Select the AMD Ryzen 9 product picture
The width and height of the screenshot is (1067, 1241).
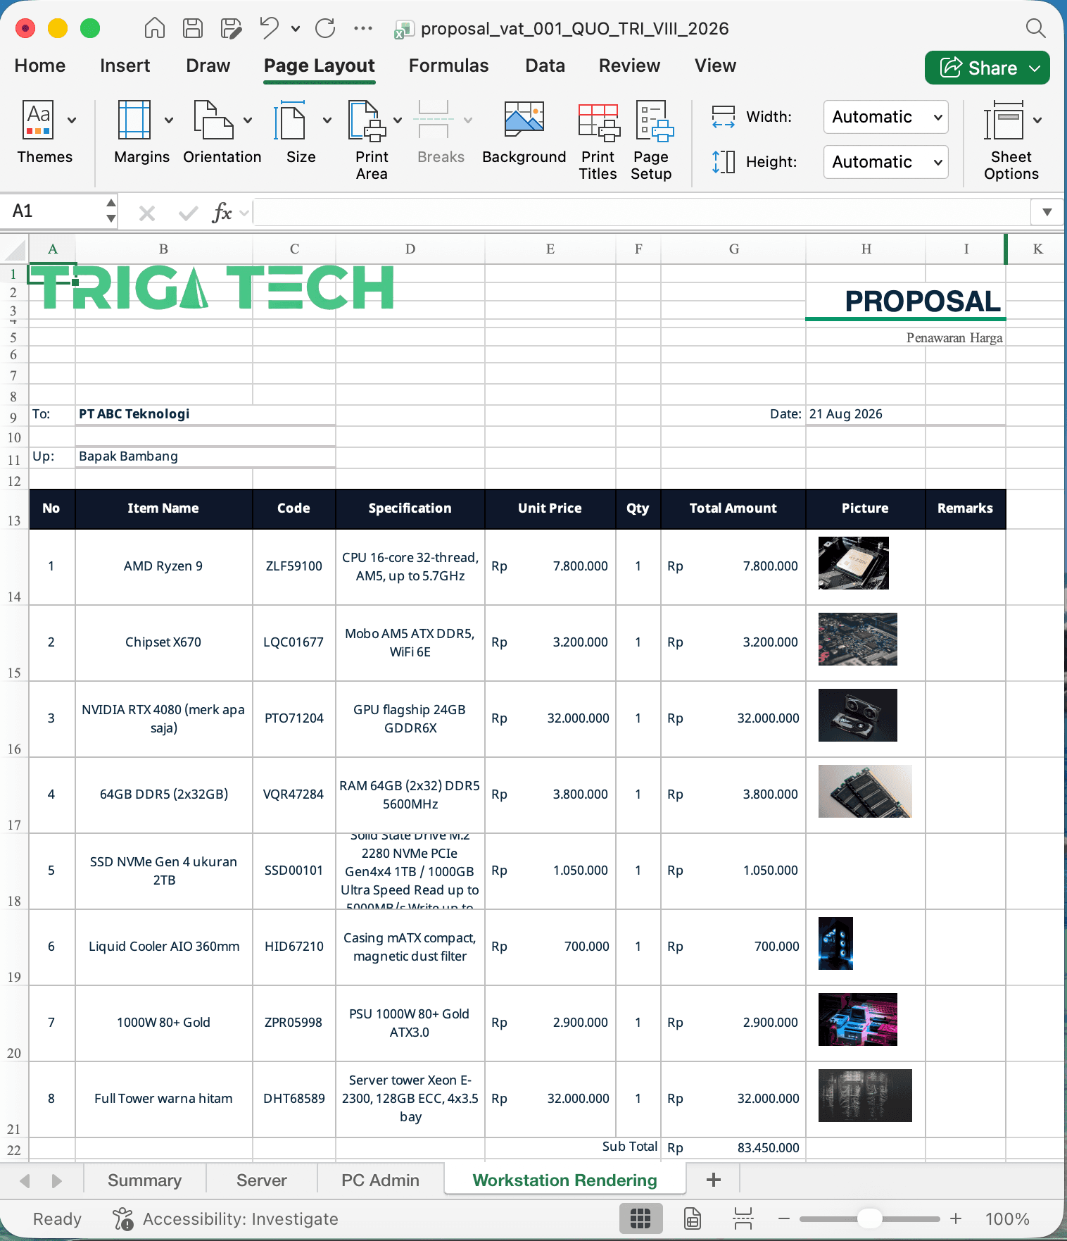pyautogui.click(x=853, y=563)
